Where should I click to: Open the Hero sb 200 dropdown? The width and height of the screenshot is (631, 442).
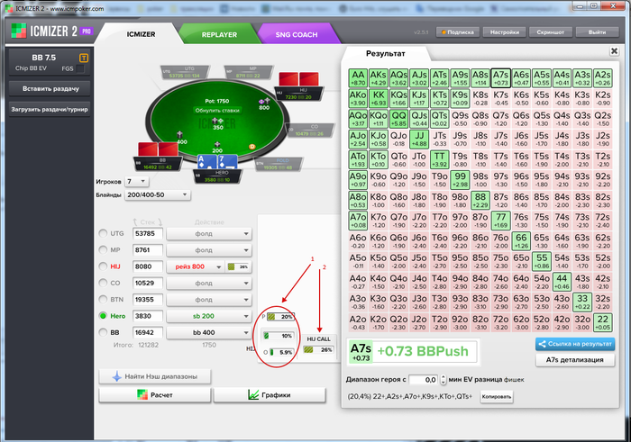[x=209, y=316]
